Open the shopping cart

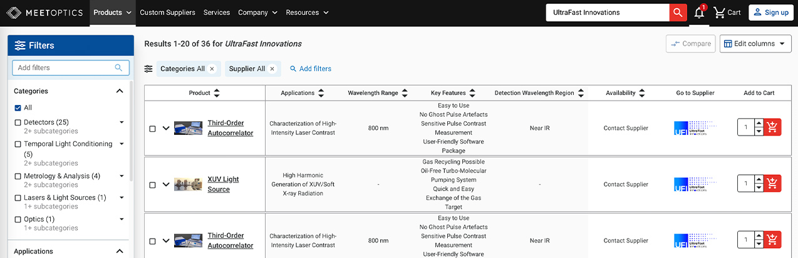[x=727, y=12]
